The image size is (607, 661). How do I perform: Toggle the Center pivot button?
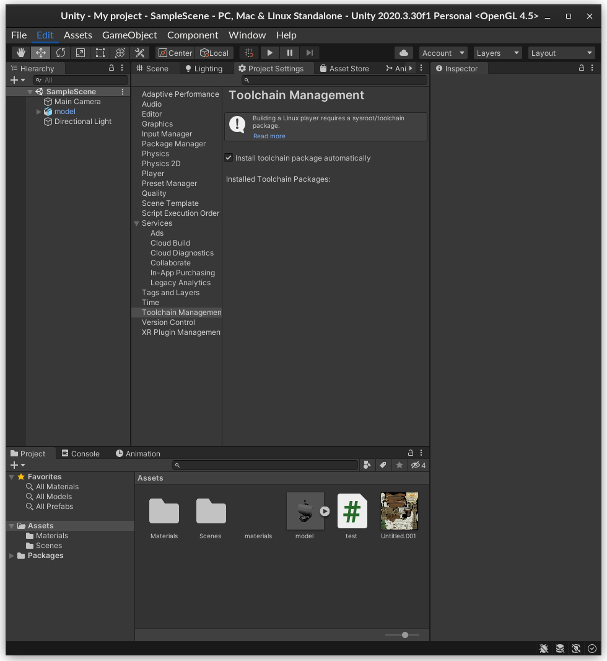click(x=175, y=53)
